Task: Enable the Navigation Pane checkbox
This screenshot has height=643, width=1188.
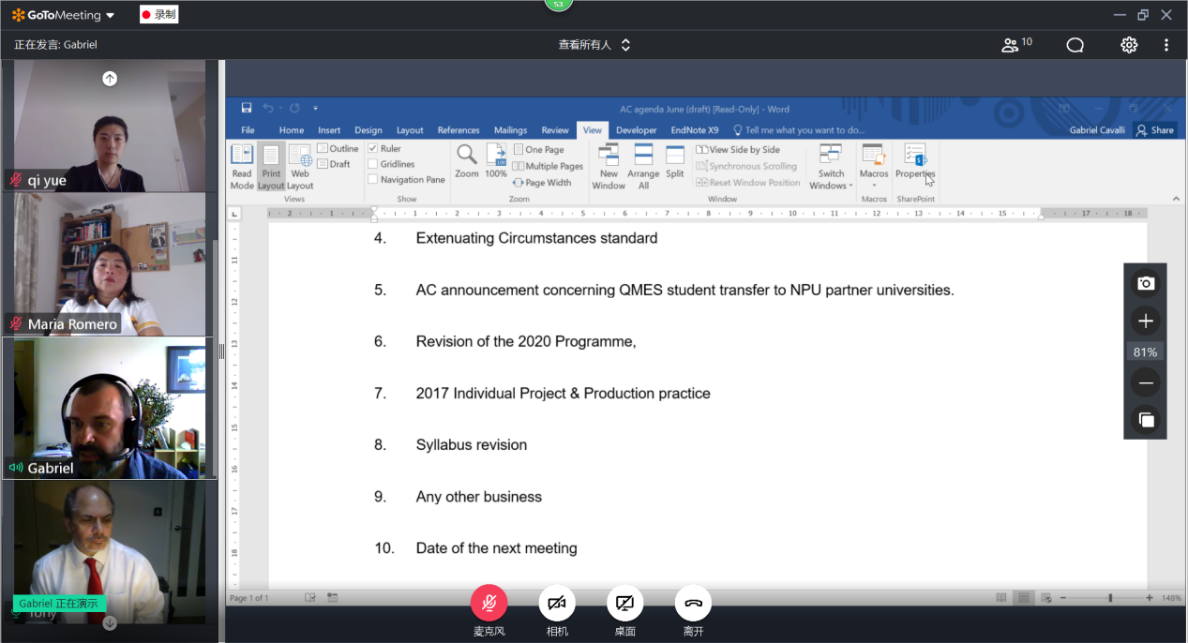Action: (x=373, y=180)
